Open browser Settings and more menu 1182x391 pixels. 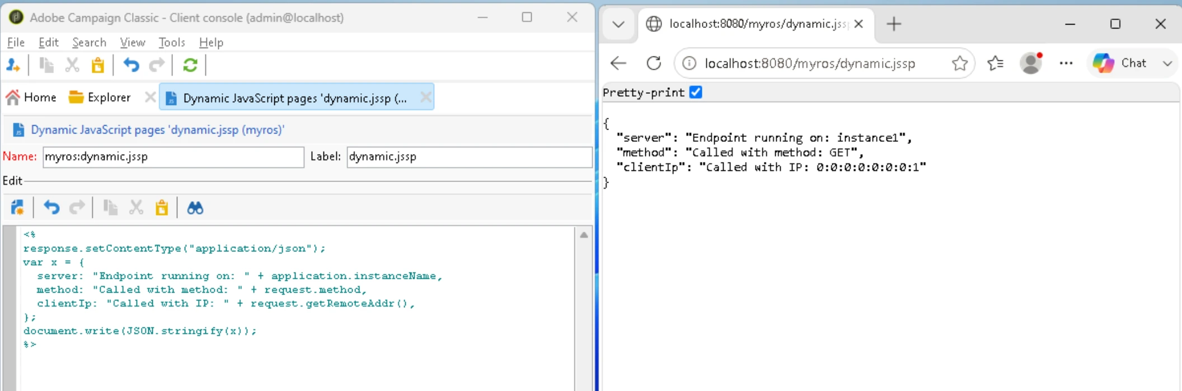(x=1066, y=63)
